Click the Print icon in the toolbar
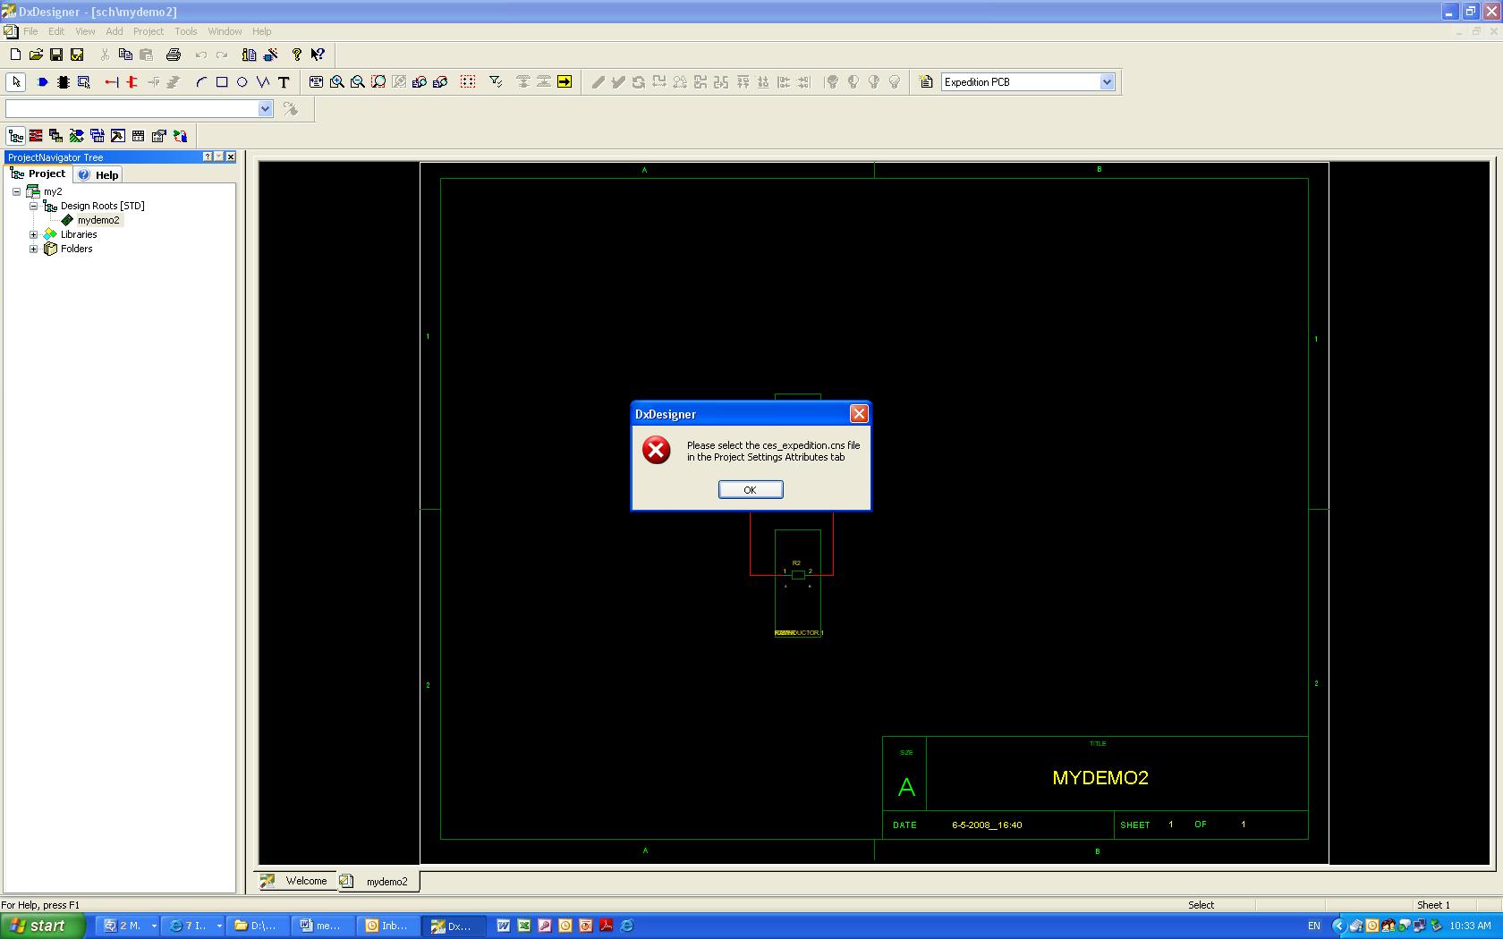This screenshot has height=939, width=1503. [174, 55]
